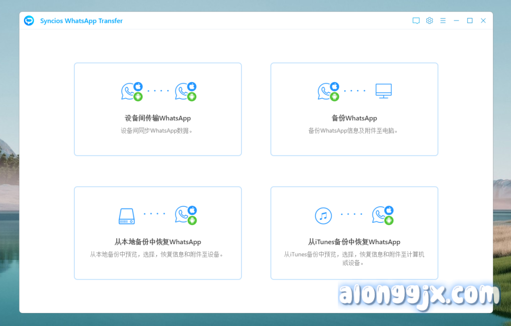Click the iTunes restore card description text
Viewport: 511px width, 326px height.
click(x=354, y=258)
